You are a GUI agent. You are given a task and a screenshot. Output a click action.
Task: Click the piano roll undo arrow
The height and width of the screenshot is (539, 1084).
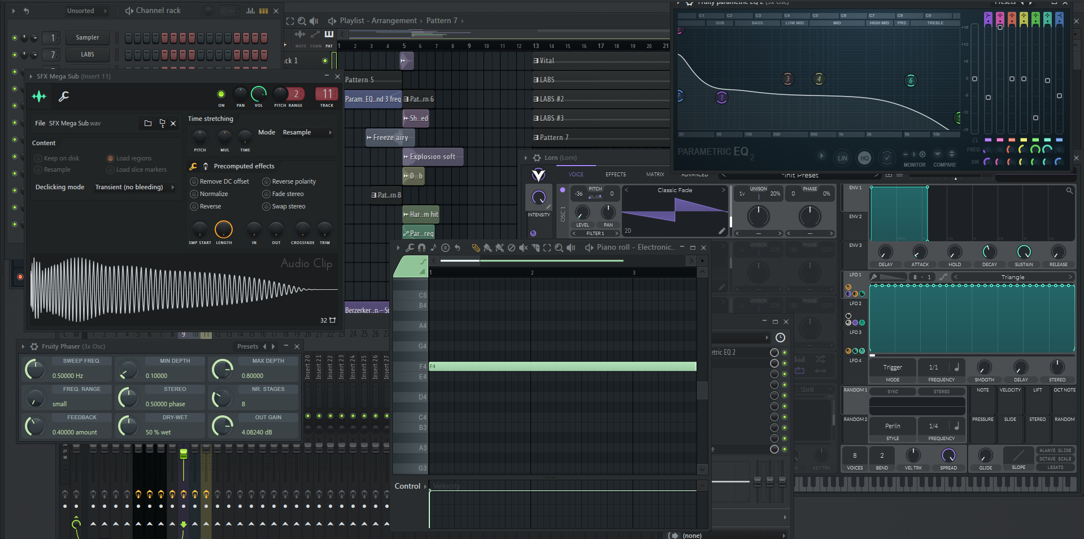click(x=458, y=247)
